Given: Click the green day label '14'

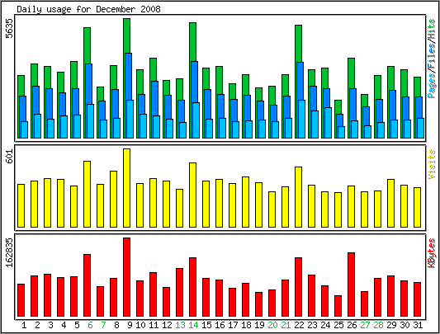Looking at the screenshot, I should [x=193, y=325].
